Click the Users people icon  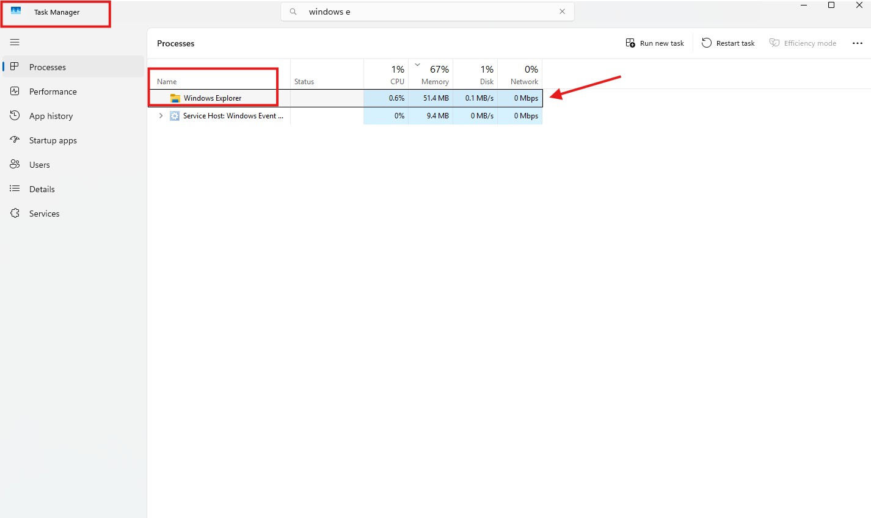tap(15, 164)
